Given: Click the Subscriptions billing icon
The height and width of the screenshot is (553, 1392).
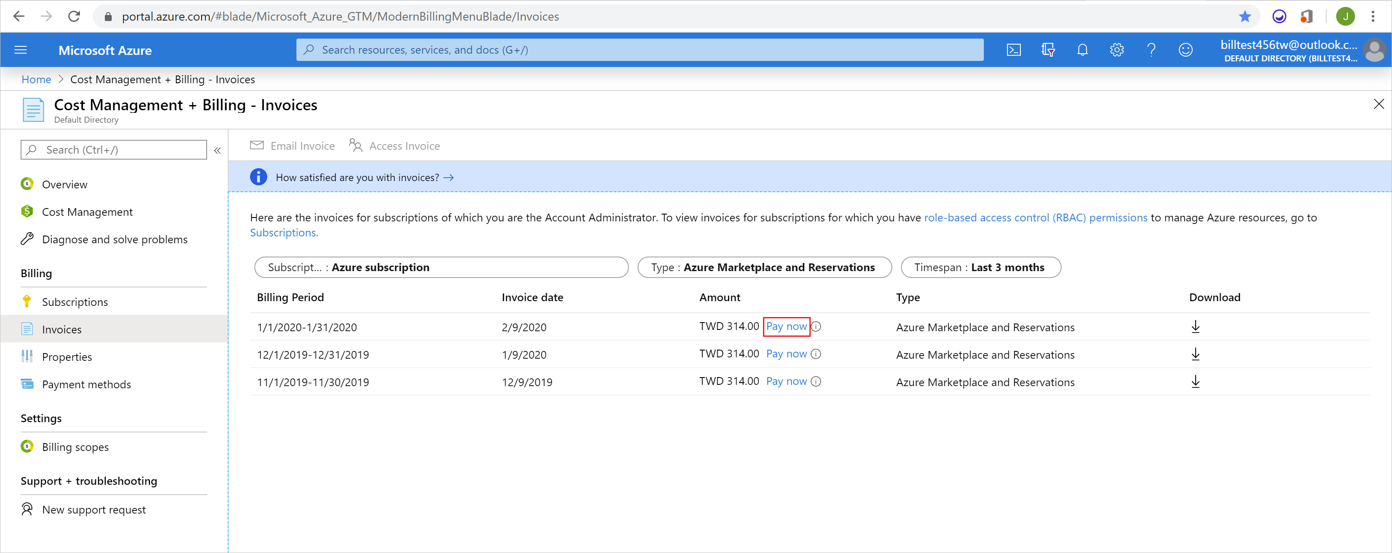Looking at the screenshot, I should 27,301.
